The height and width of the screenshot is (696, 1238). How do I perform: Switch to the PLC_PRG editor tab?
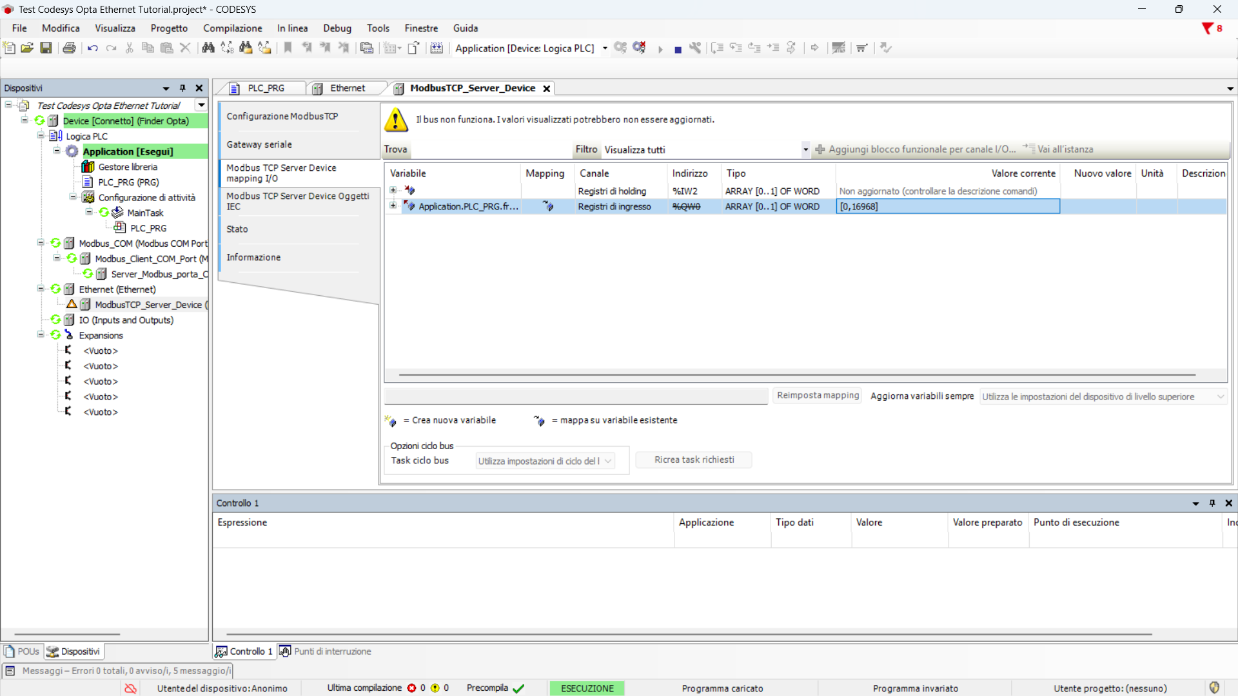(266, 88)
